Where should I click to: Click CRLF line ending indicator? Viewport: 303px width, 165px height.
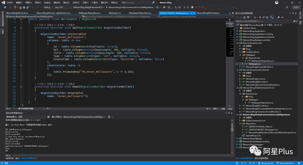point(230,109)
